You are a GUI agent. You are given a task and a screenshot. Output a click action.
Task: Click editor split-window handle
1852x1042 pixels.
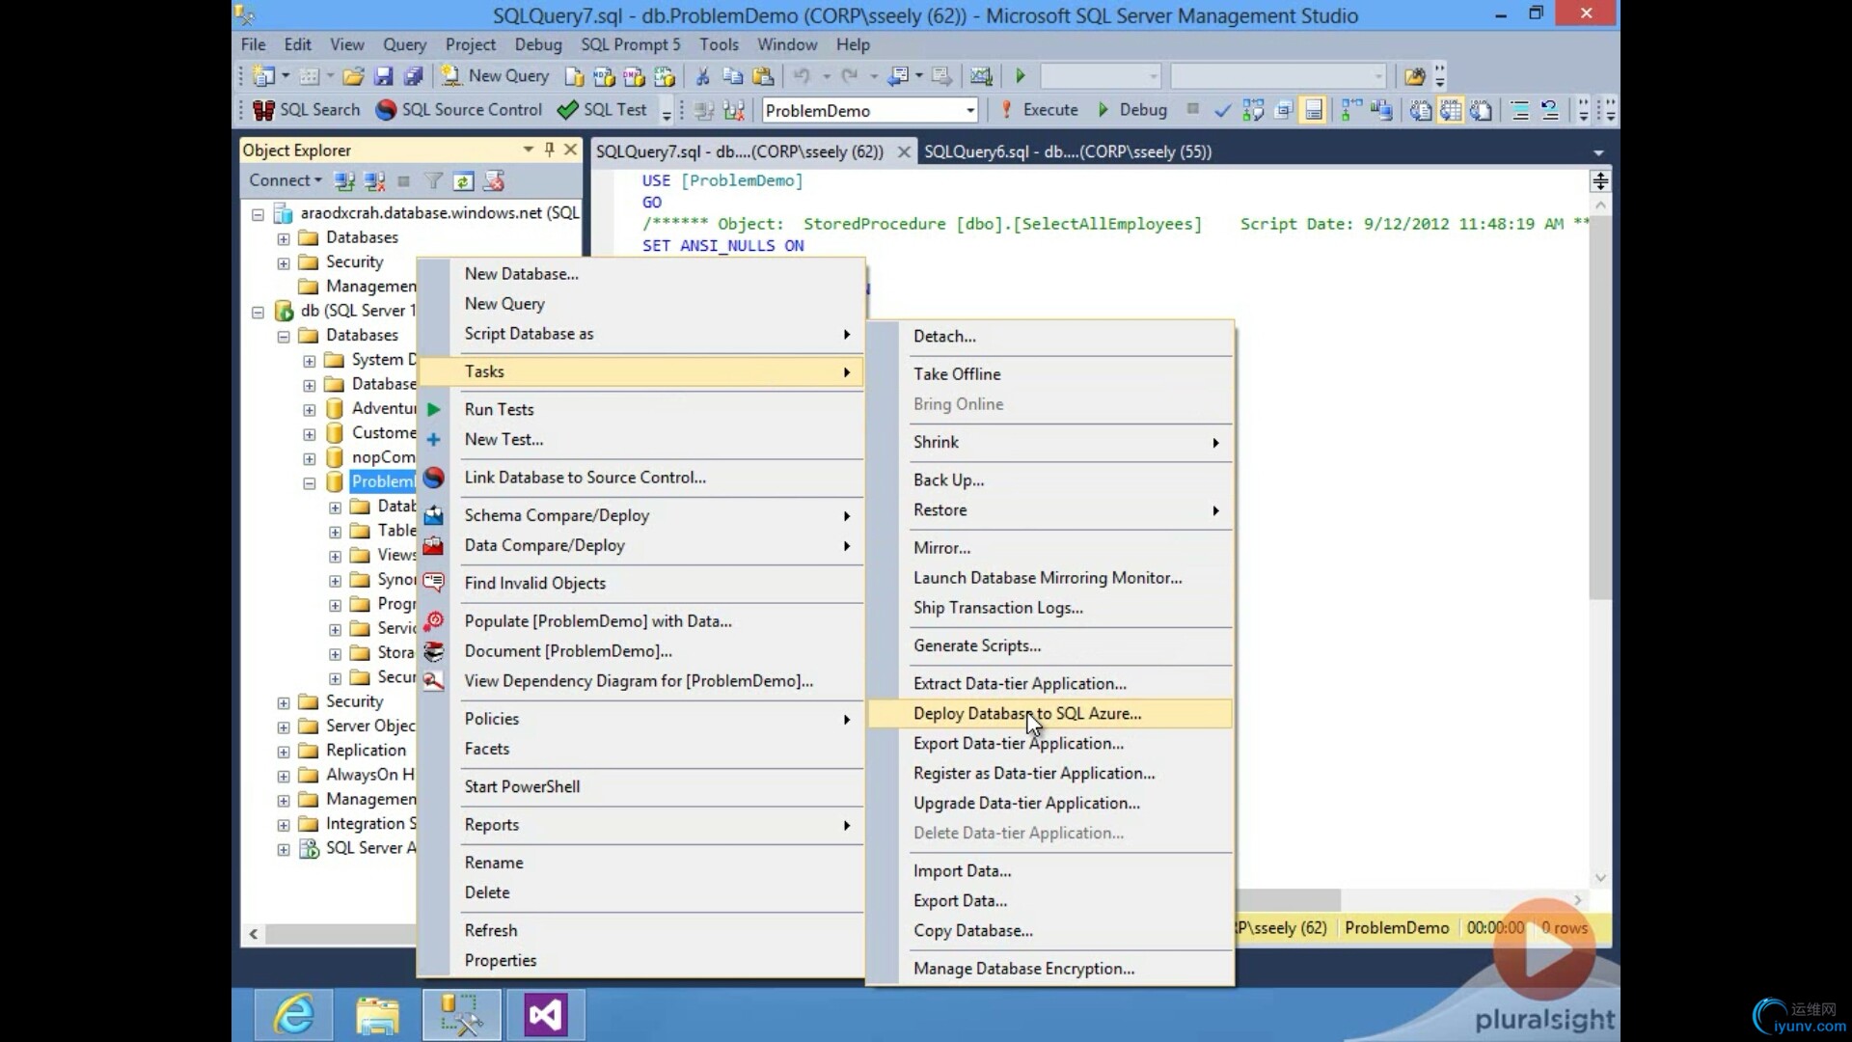(1600, 181)
